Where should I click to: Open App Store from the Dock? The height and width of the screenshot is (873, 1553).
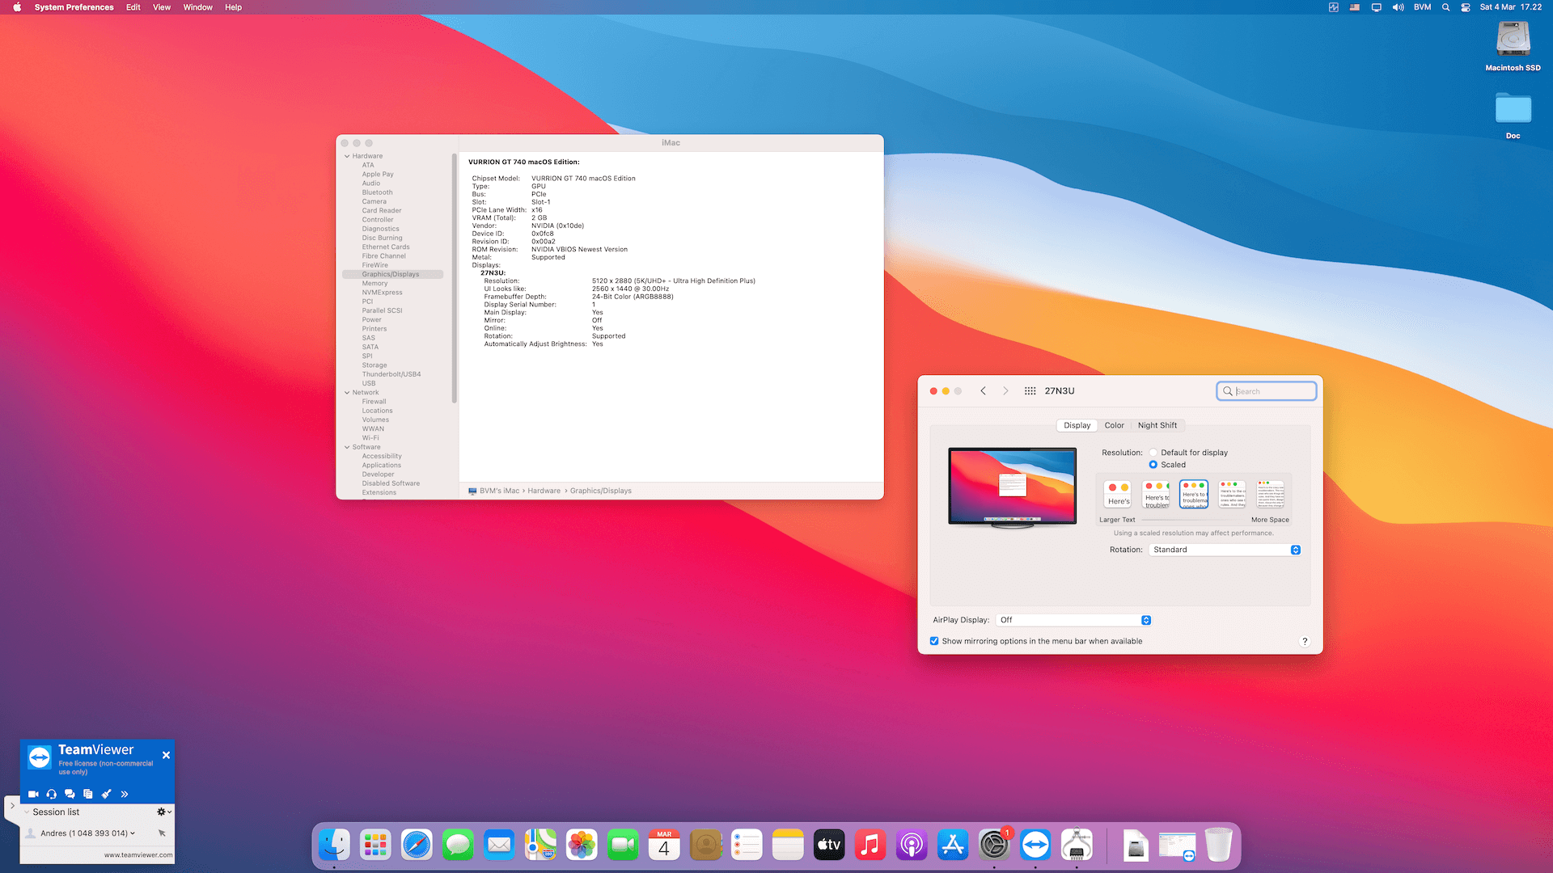point(953,845)
